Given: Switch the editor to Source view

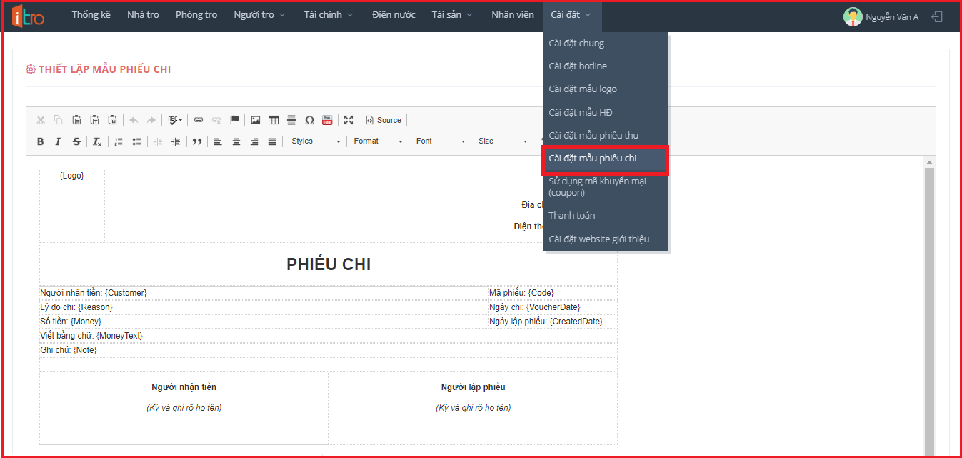Looking at the screenshot, I should [x=384, y=120].
